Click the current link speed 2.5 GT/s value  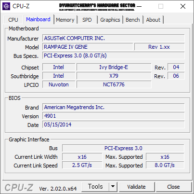(x=82, y=166)
